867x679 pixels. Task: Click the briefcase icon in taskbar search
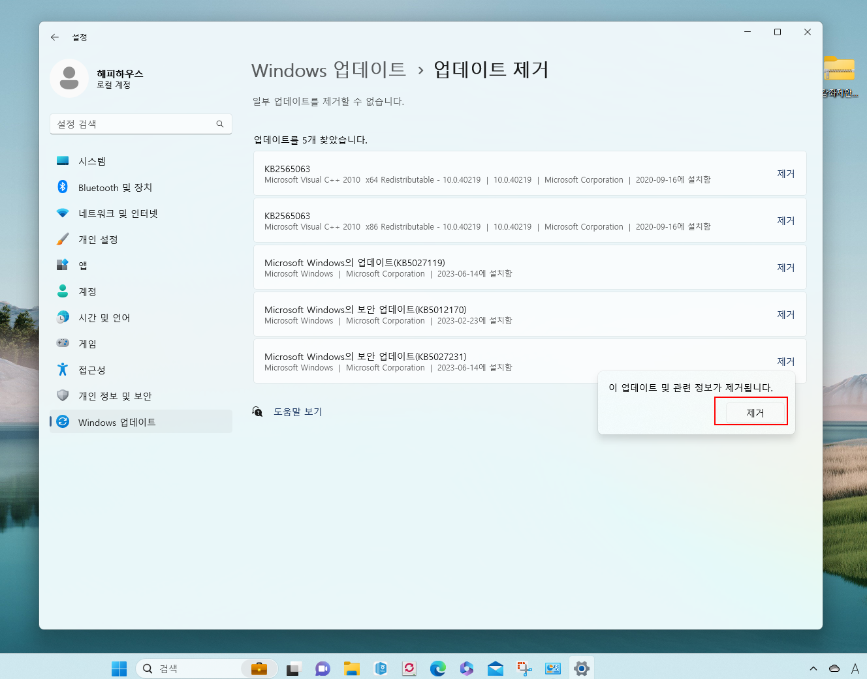(x=259, y=669)
